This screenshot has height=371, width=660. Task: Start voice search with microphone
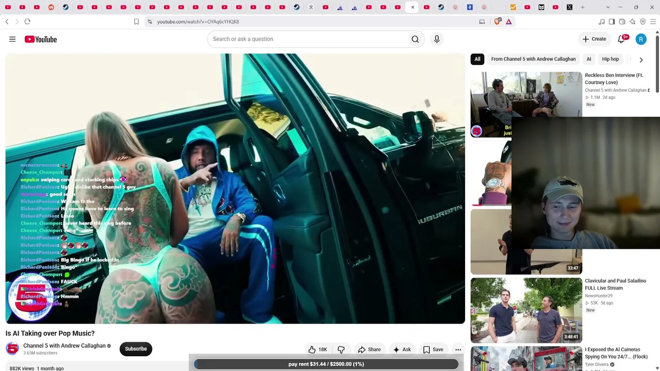(437, 39)
